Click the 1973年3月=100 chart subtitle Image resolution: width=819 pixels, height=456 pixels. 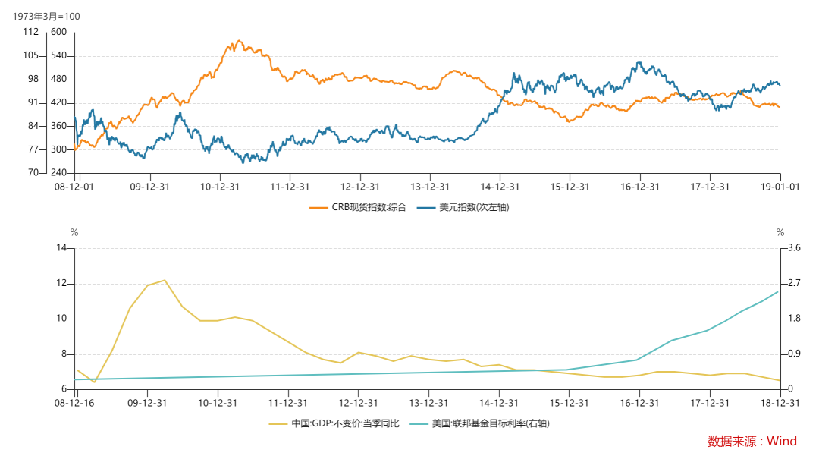point(45,16)
